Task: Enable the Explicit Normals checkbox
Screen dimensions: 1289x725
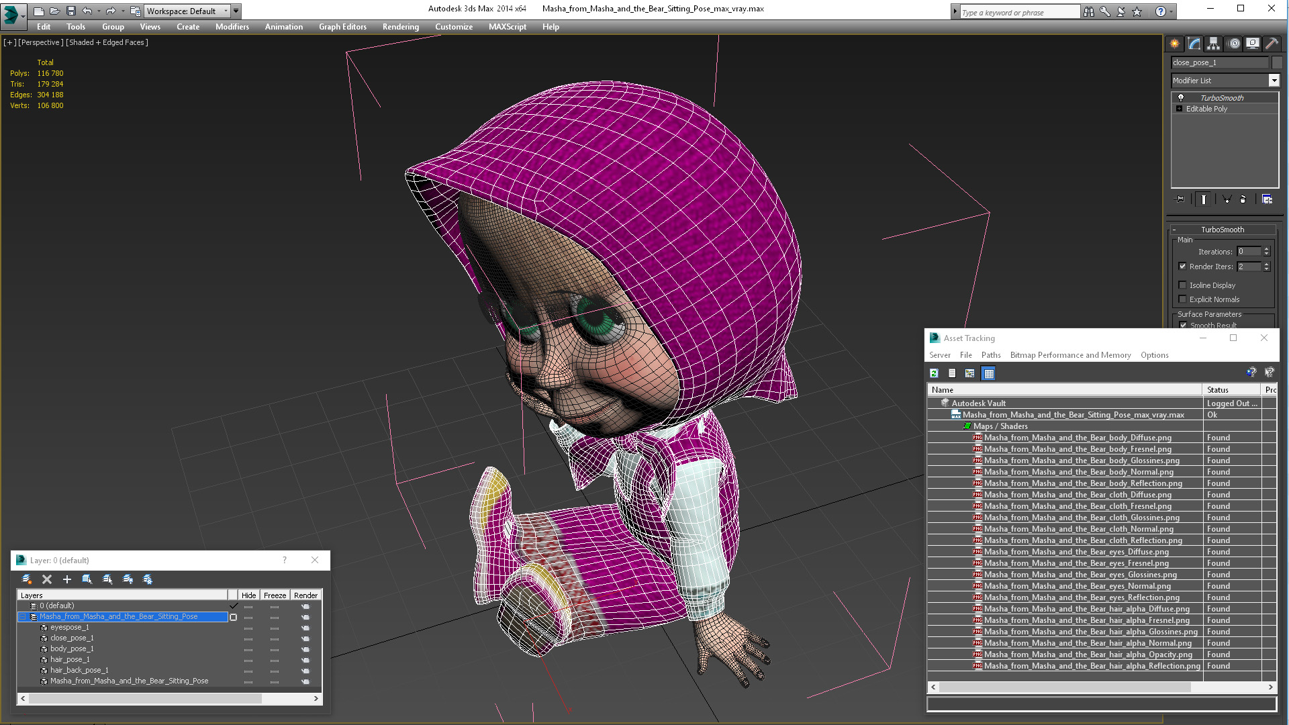Action: (x=1183, y=299)
